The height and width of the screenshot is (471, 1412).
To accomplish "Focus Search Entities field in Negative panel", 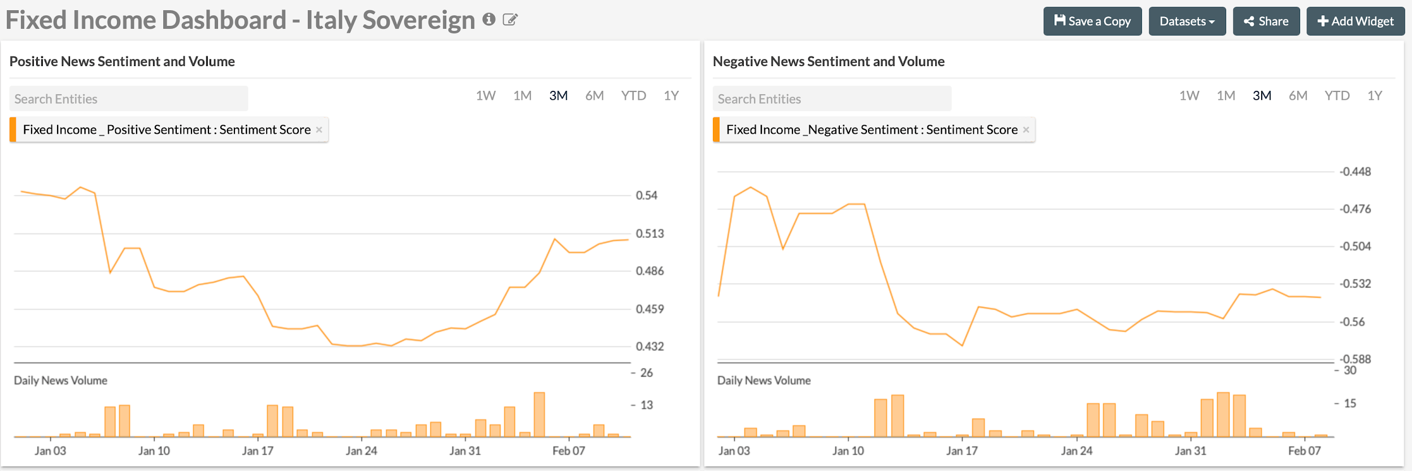I will coord(831,99).
